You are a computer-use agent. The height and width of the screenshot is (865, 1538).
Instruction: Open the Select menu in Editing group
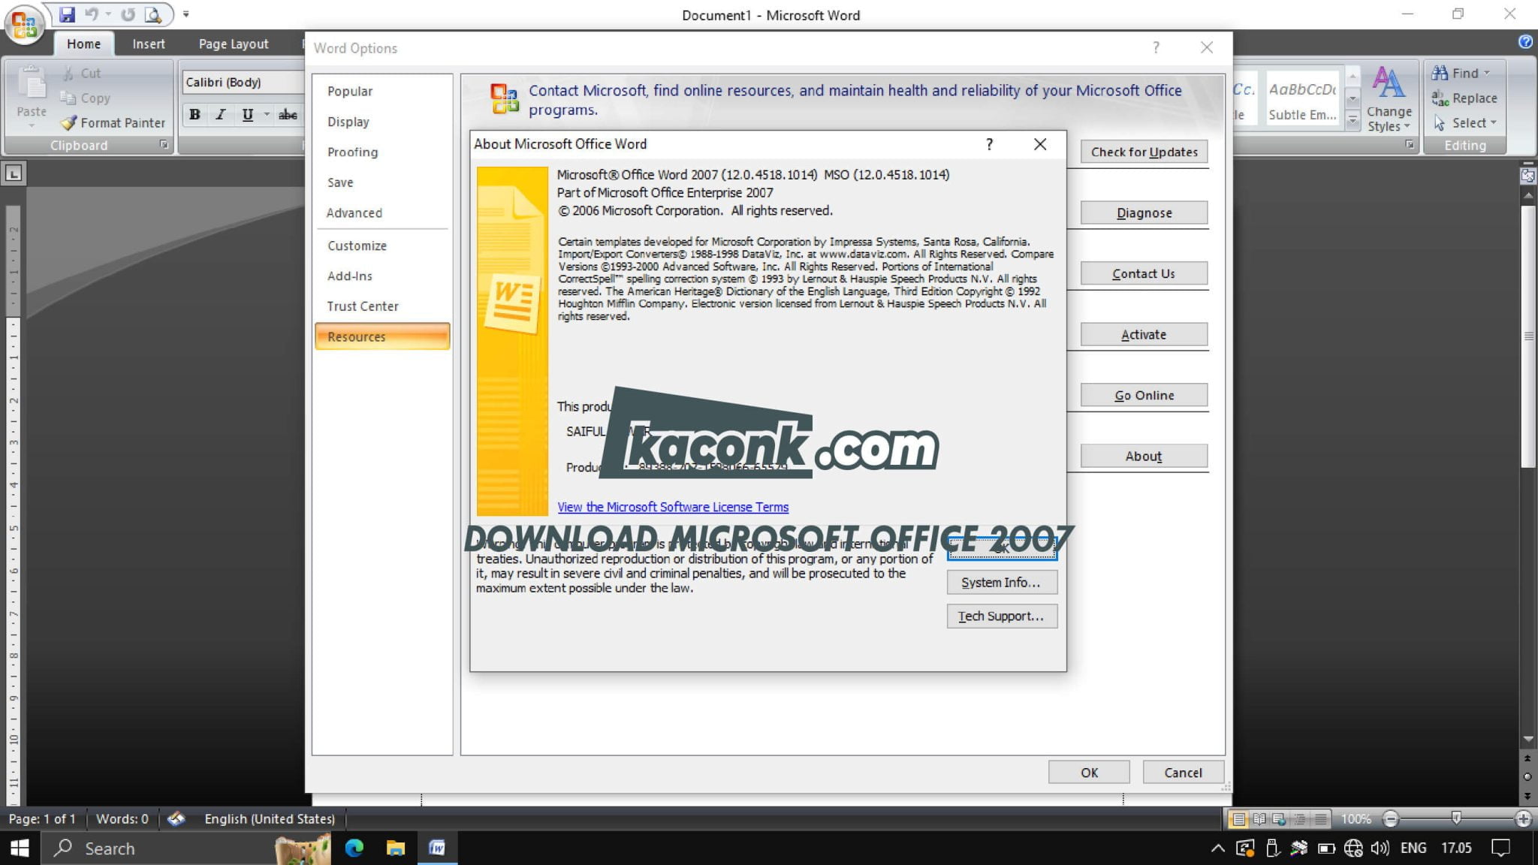[x=1463, y=122]
